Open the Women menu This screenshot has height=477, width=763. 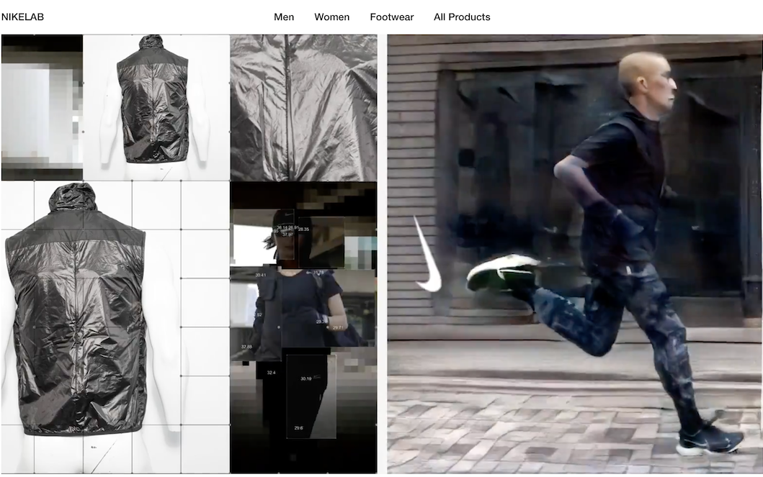[331, 17]
